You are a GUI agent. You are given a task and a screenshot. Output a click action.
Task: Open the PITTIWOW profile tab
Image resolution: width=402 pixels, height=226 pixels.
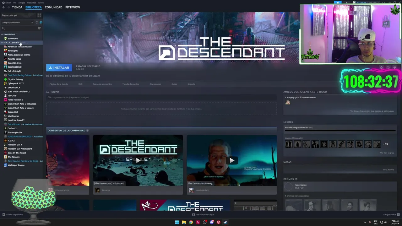73,7
